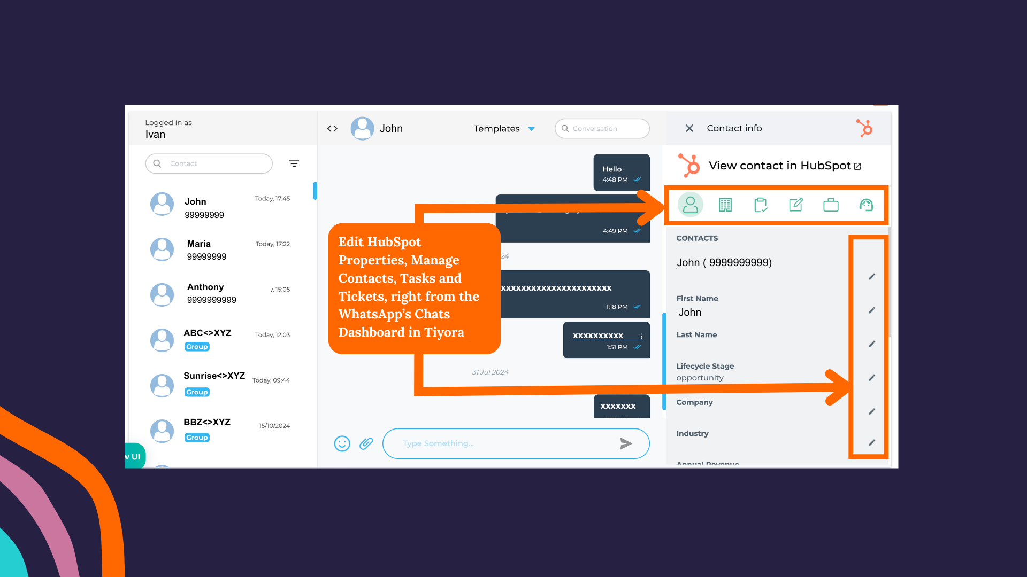Click the Logged in as Ivan label
This screenshot has width=1027, height=577.
tap(168, 129)
